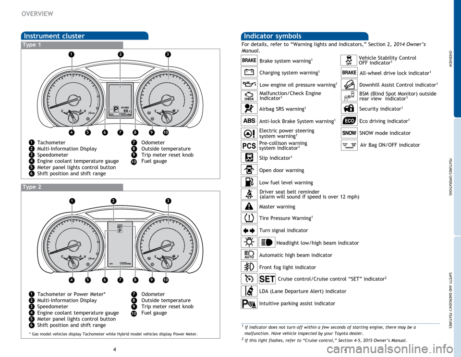Select the tire pressure warning icon
Viewport: 461px width, 357px height.
249,218
